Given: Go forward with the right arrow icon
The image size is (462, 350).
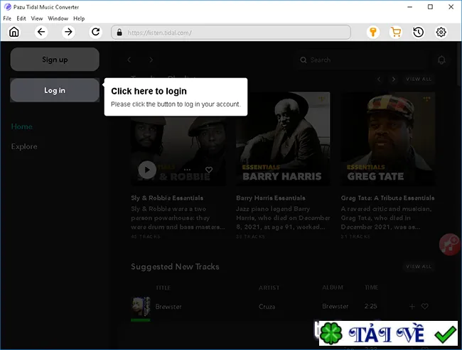Looking at the screenshot, I should click(x=68, y=32).
